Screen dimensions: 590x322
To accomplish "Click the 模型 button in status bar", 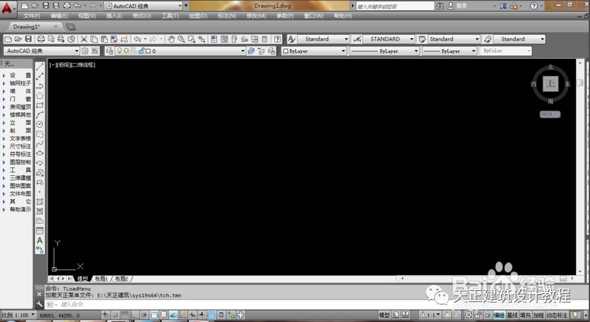I will (x=384, y=316).
